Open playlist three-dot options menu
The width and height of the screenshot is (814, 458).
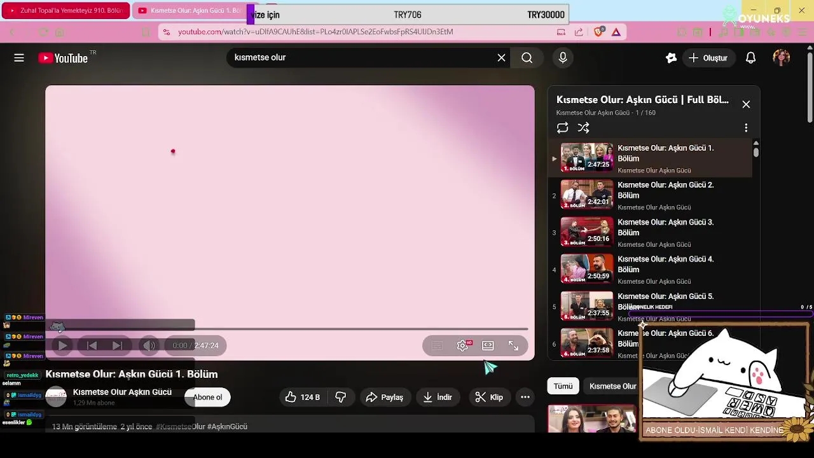(746, 128)
